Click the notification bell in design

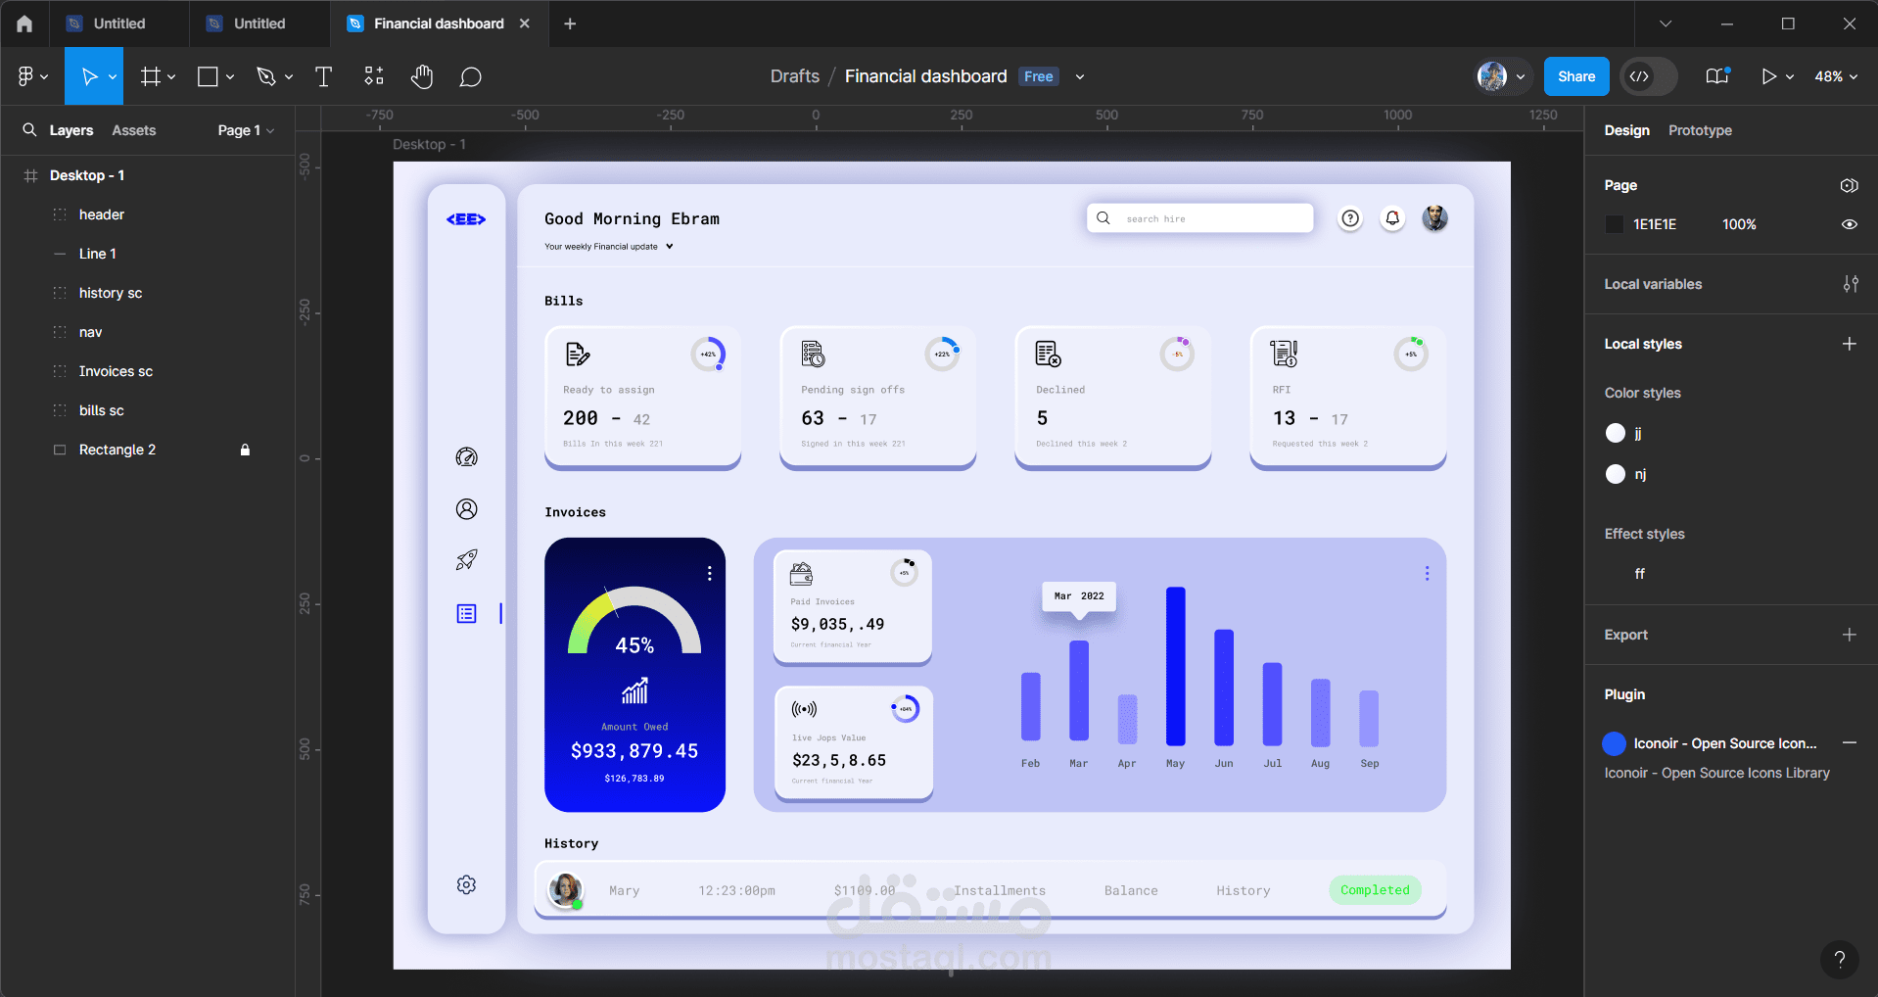pyautogui.click(x=1392, y=218)
